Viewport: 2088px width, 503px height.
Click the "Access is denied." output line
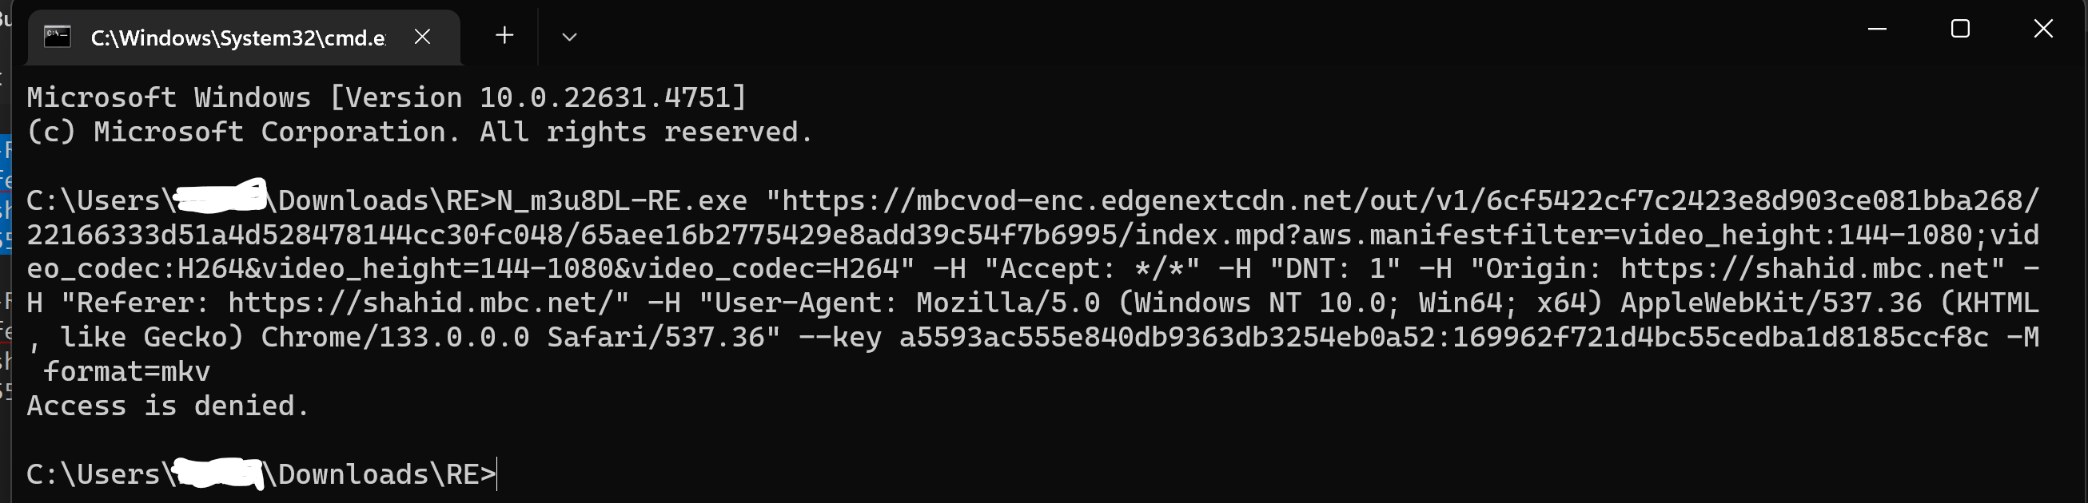[x=168, y=405]
